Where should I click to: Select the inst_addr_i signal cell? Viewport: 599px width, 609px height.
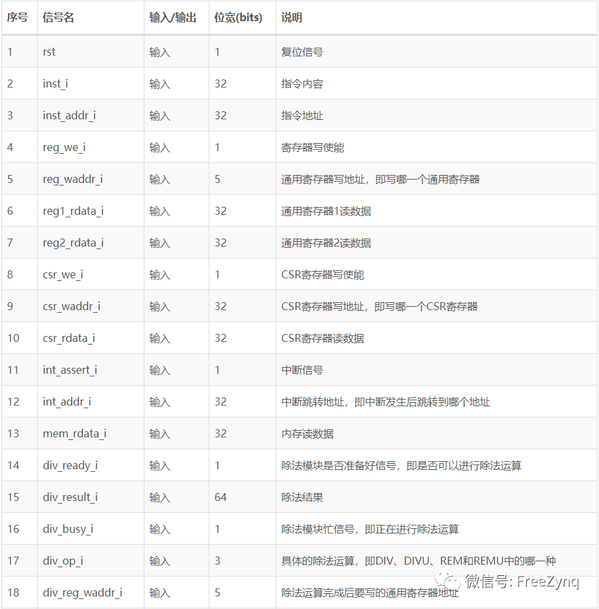(x=69, y=115)
